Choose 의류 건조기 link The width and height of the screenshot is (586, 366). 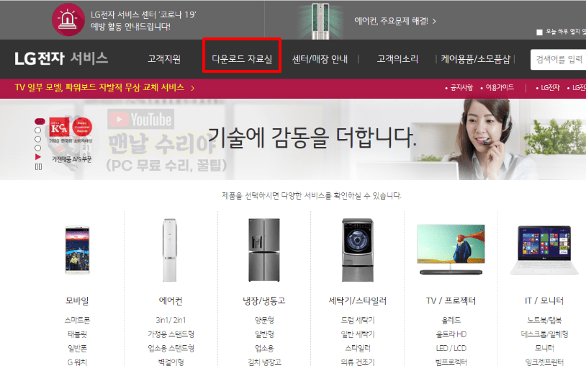click(x=358, y=362)
